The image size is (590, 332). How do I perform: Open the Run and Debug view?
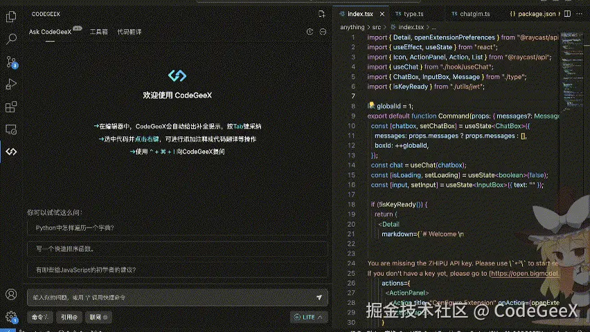tap(11, 84)
